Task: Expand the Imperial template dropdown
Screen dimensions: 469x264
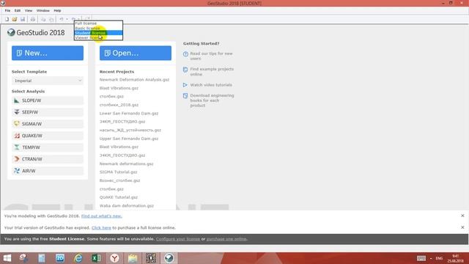Action: click(48, 81)
